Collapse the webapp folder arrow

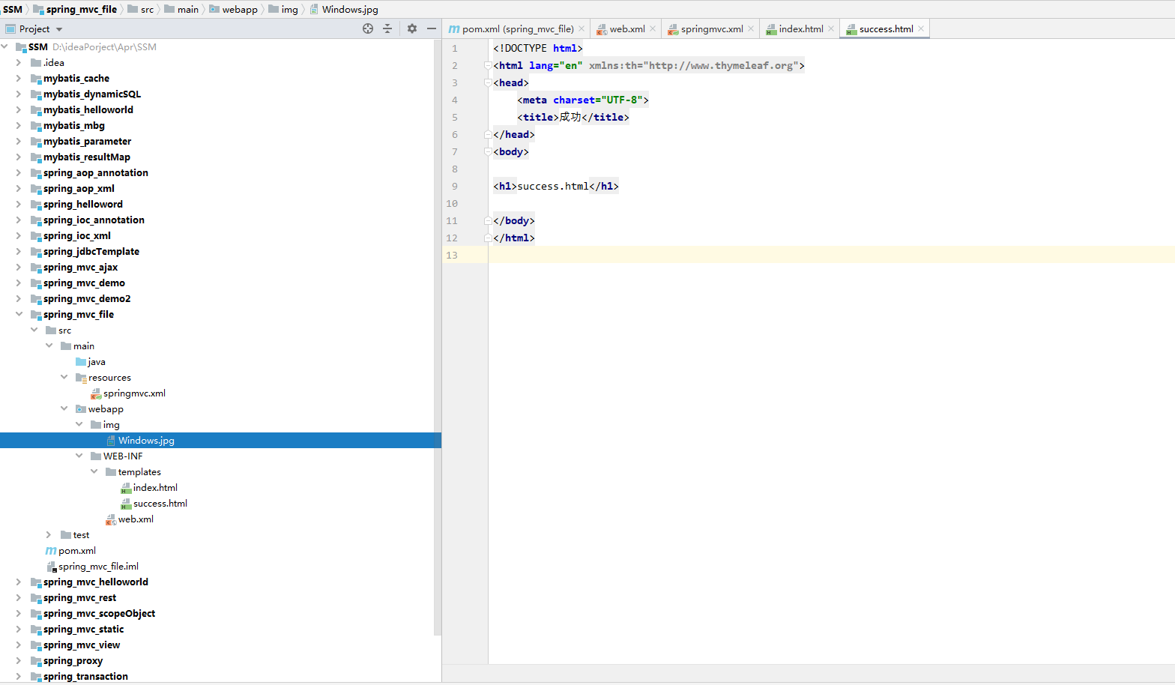[x=64, y=408]
